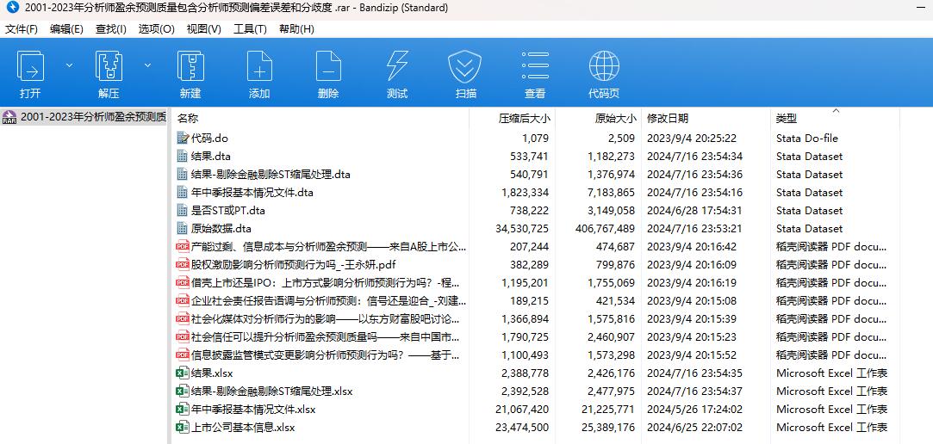Click icon of 是否ST或PT.dta
The height and width of the screenshot is (444, 933).
(x=183, y=211)
